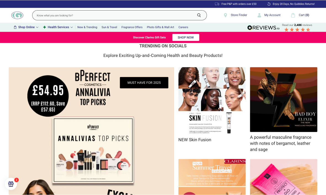Open the Fragrance Offers menu item
Image resolution: width=326 pixels, height=195 pixels.
132,27
